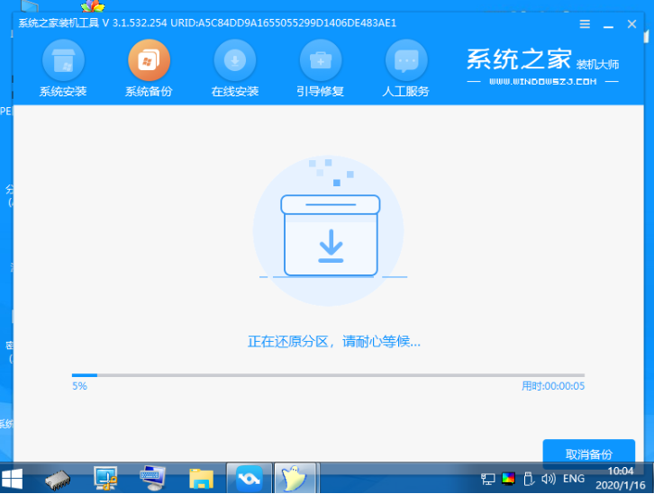Image resolution: width=654 pixels, height=494 pixels.
Task: Switch to 在线安装 (Online Install)
Action: point(235,67)
